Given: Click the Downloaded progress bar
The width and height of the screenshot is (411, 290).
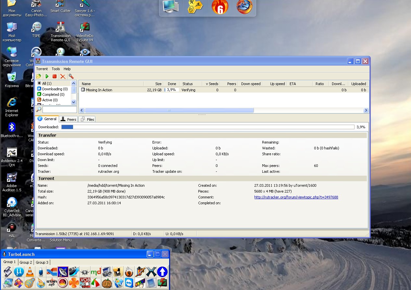Looking at the screenshot, I should tap(208, 127).
